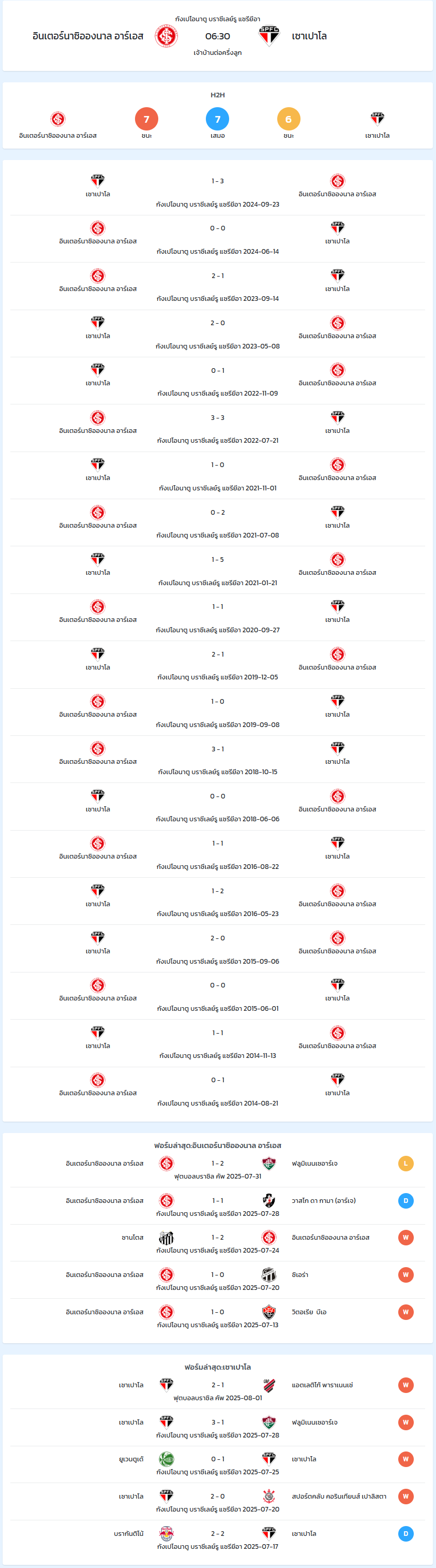Click the Internacional crest in the match header

[167, 37]
